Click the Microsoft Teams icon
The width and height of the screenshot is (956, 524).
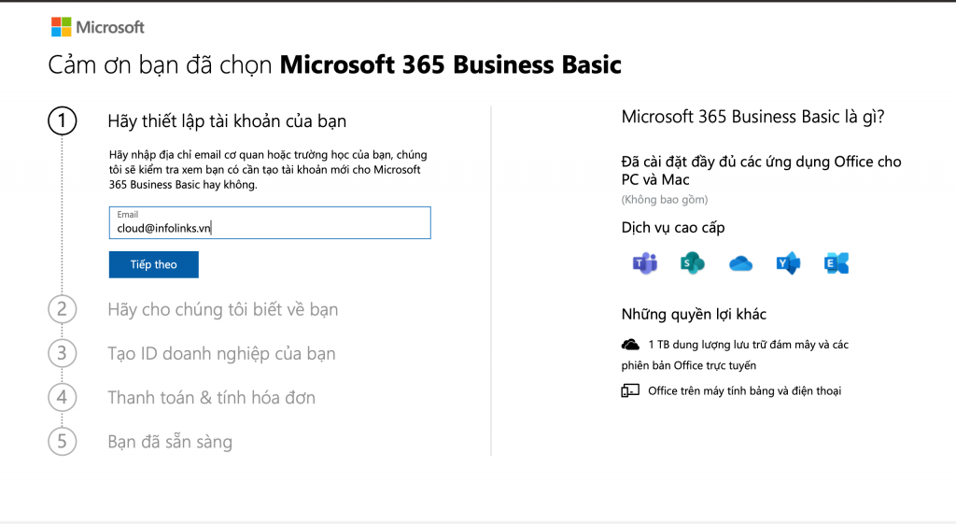pyautogui.click(x=644, y=263)
